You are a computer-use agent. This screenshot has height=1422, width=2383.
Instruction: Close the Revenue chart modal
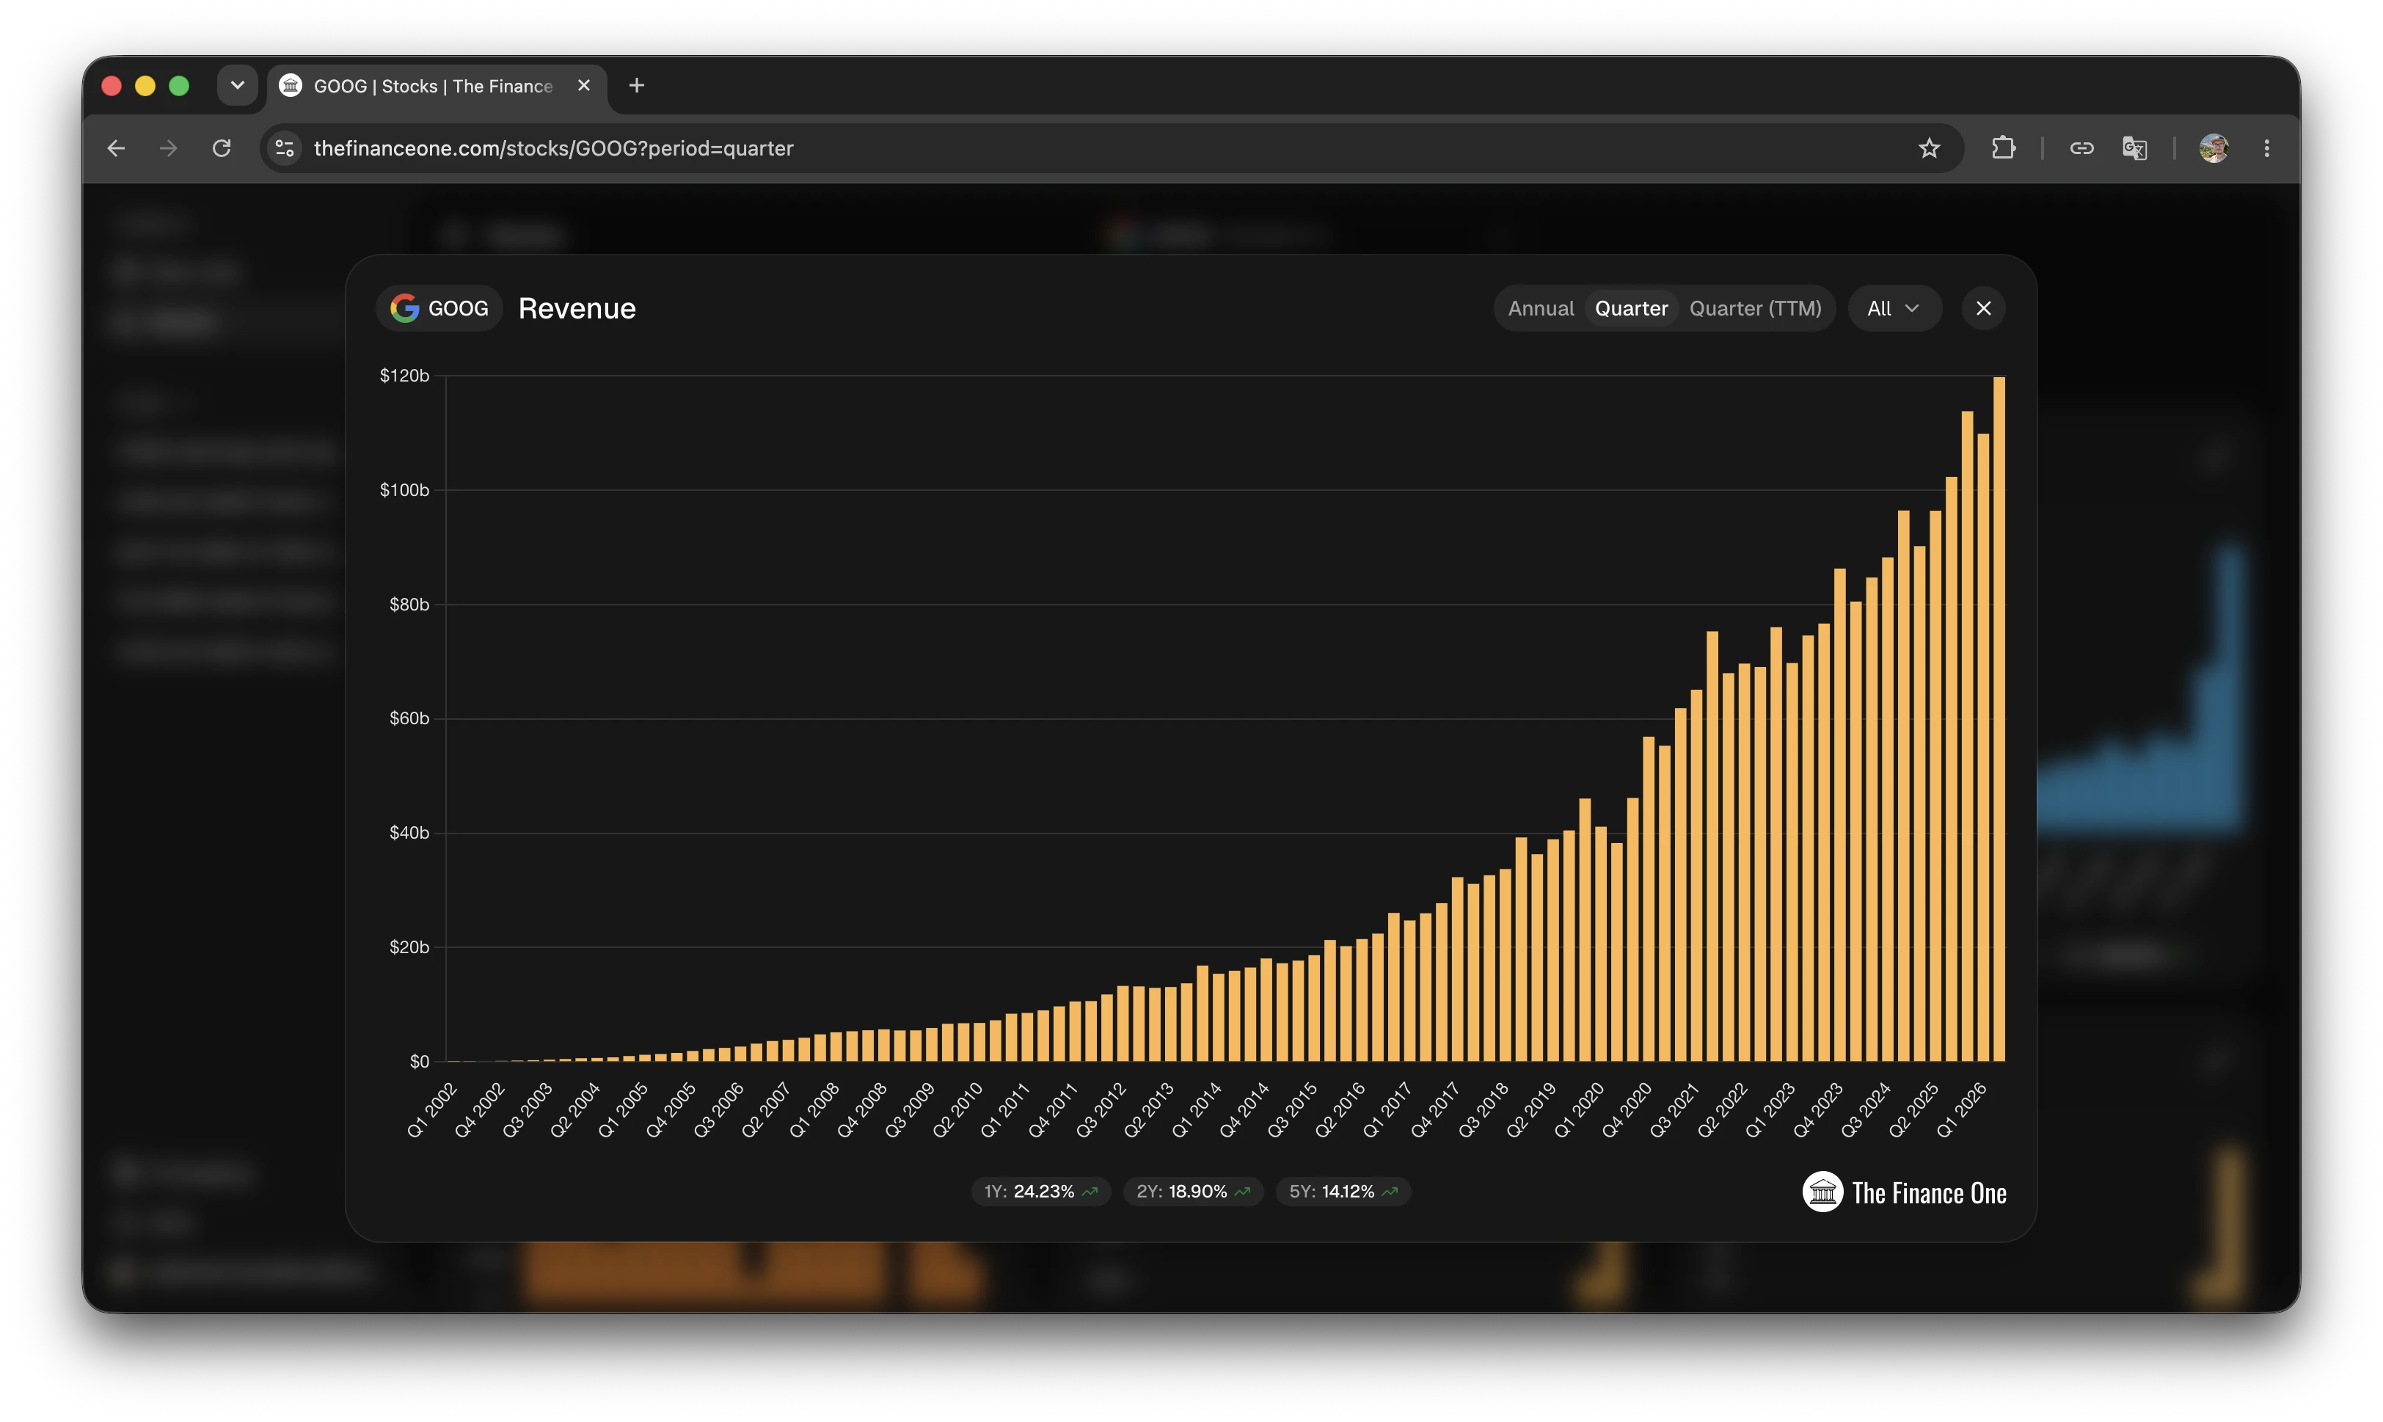pos(1982,309)
